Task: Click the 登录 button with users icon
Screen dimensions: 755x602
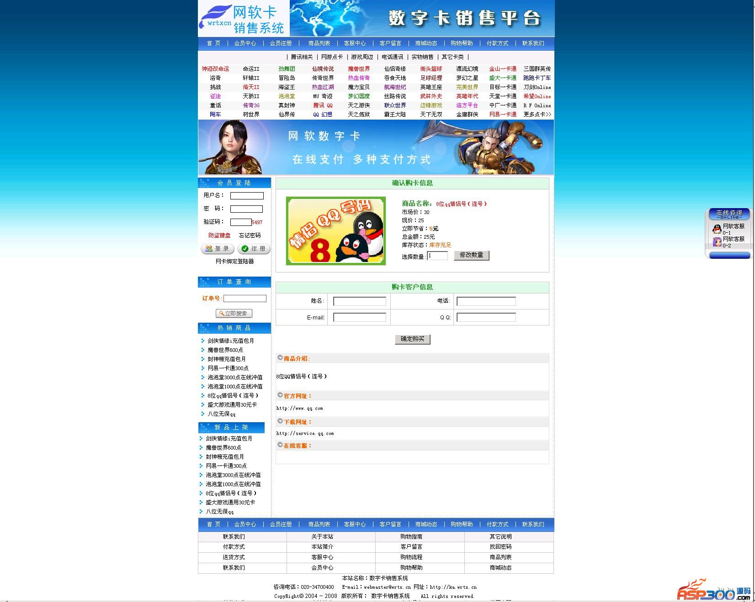Action: coord(218,249)
